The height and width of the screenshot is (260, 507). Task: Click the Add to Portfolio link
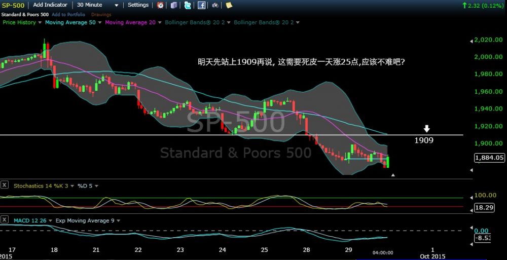(x=69, y=14)
